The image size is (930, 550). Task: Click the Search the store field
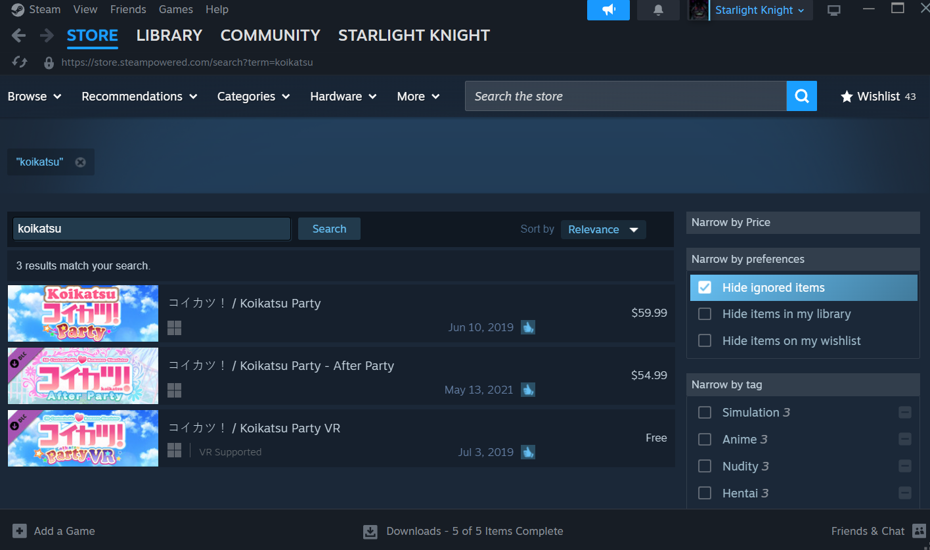(626, 96)
